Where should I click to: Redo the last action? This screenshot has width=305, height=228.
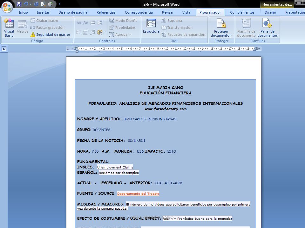tap(36, 4)
